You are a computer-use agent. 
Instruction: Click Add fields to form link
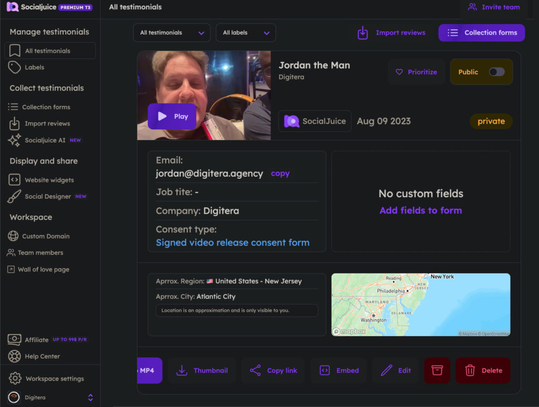pos(421,210)
